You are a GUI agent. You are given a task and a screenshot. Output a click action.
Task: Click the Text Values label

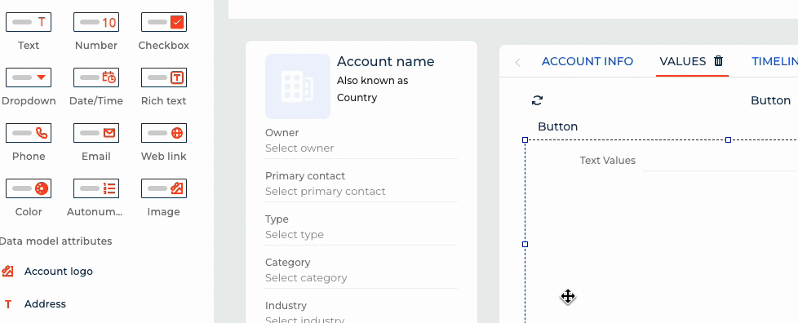(608, 161)
